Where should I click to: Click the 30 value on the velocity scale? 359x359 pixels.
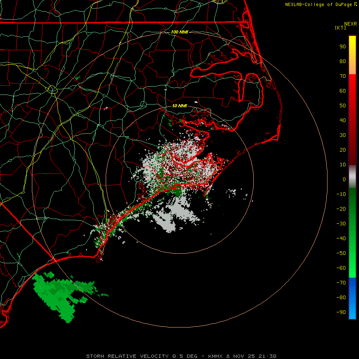click(x=343, y=135)
